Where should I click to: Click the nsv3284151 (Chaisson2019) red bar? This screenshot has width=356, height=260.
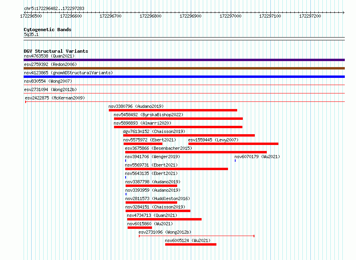[158, 211]
